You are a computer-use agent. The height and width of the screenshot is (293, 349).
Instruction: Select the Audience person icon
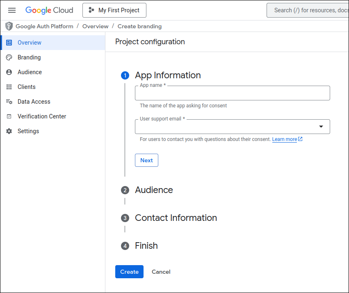click(x=9, y=72)
